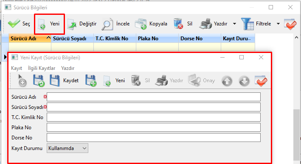Image resolution: width=301 pixels, height=164 pixels.
Task: Maximize the Sürücü Bilgileri window
Action: click(271, 7)
